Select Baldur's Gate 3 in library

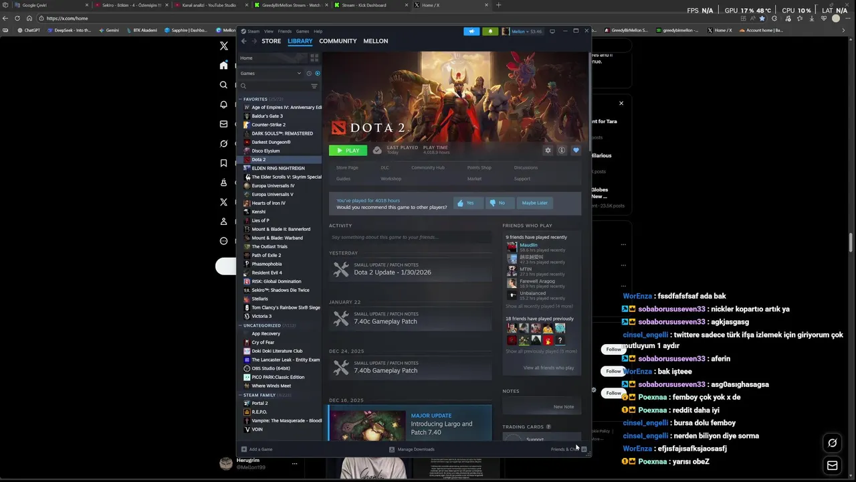point(267,116)
